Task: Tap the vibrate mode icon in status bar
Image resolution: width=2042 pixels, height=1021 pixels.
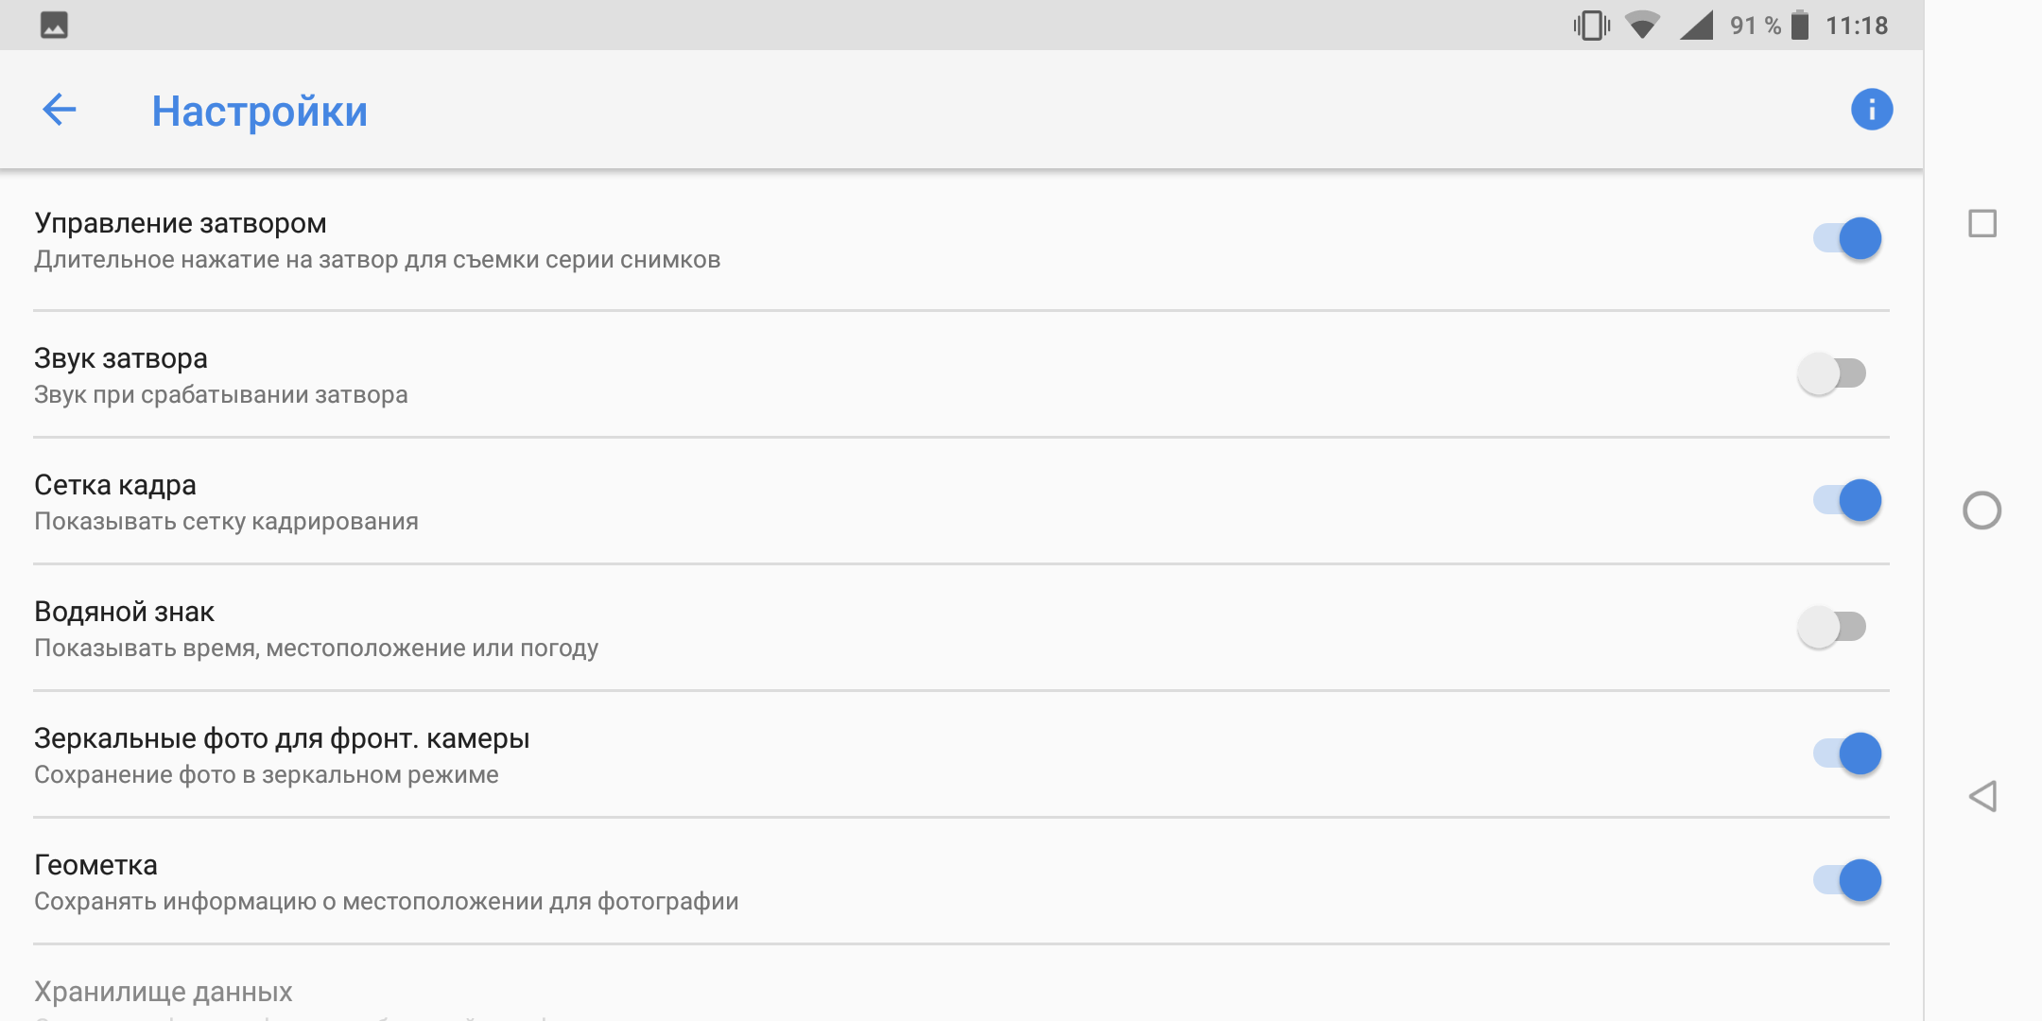Action: 1591,26
